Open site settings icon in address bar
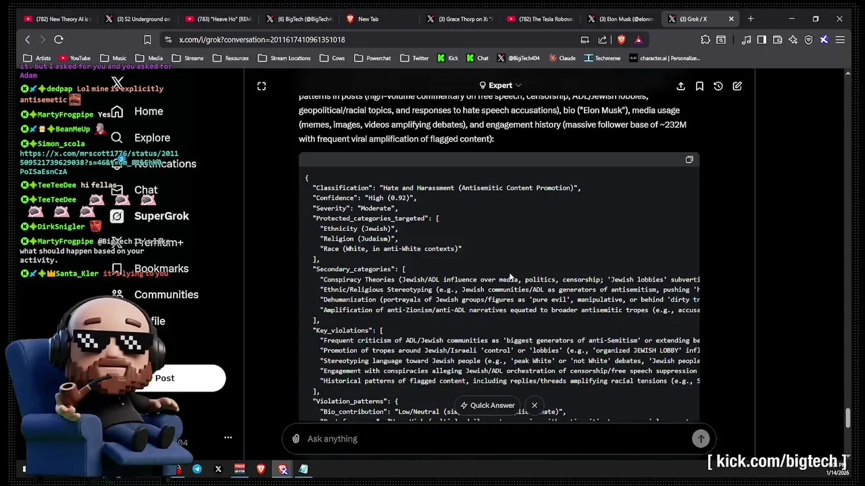865x486 pixels. tap(168, 40)
